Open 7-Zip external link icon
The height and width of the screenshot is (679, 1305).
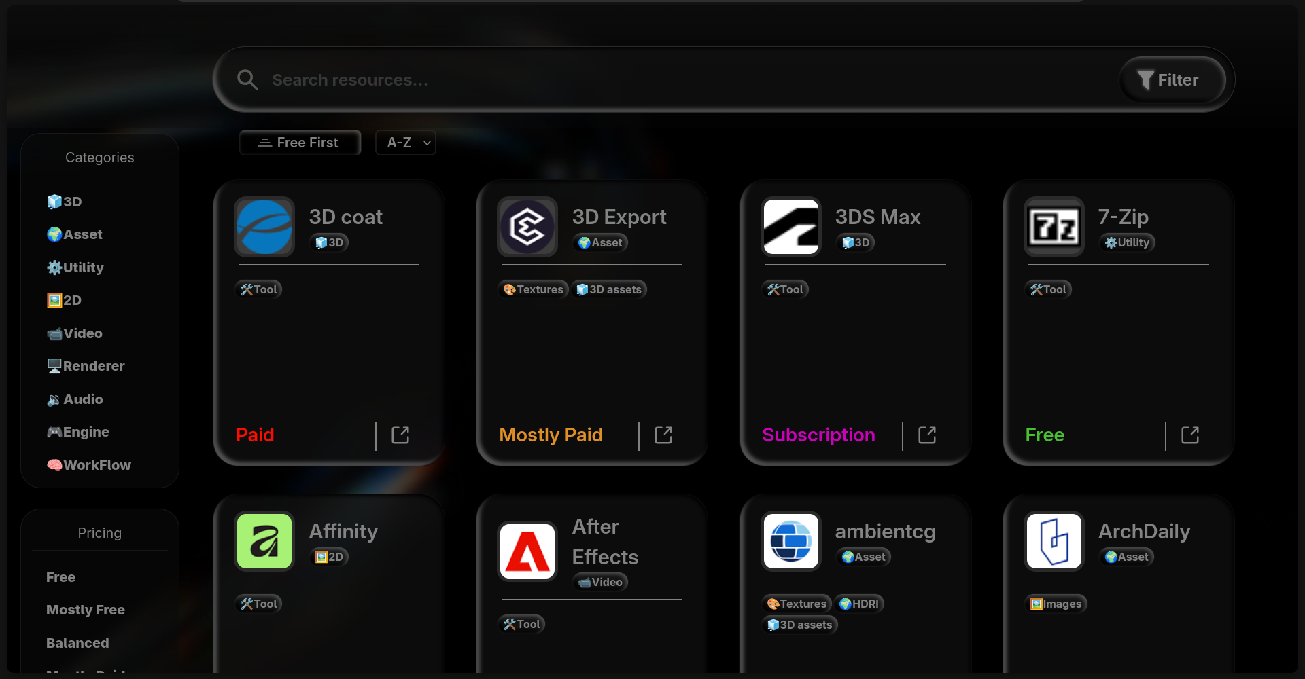click(1190, 435)
